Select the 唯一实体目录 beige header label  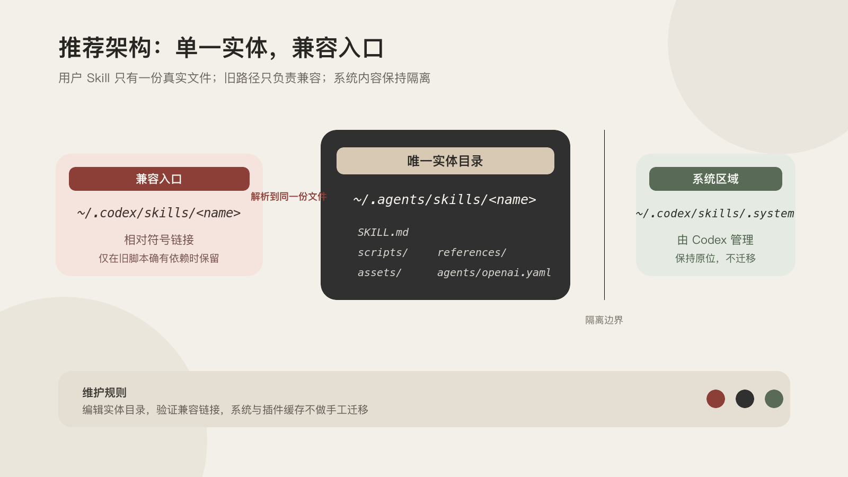[x=445, y=161]
